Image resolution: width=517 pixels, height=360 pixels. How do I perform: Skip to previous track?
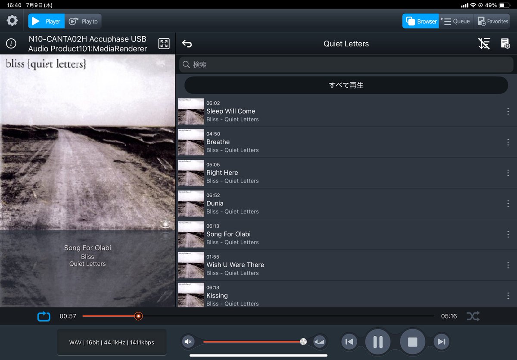pos(349,342)
